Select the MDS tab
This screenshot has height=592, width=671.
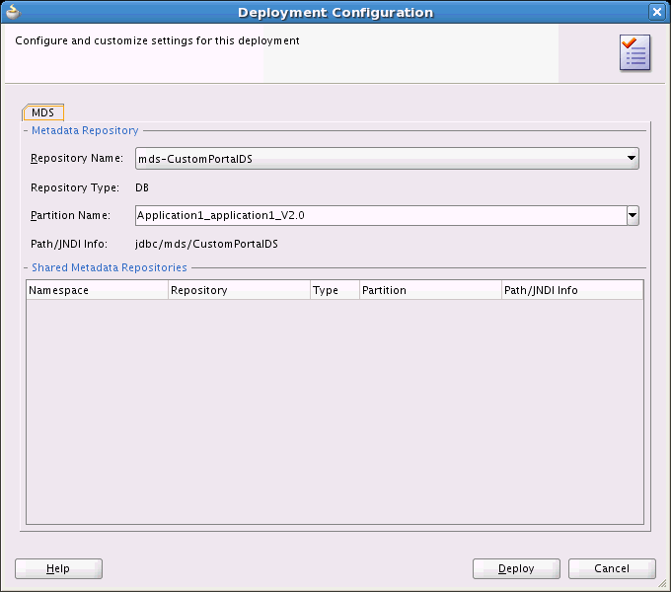point(42,112)
